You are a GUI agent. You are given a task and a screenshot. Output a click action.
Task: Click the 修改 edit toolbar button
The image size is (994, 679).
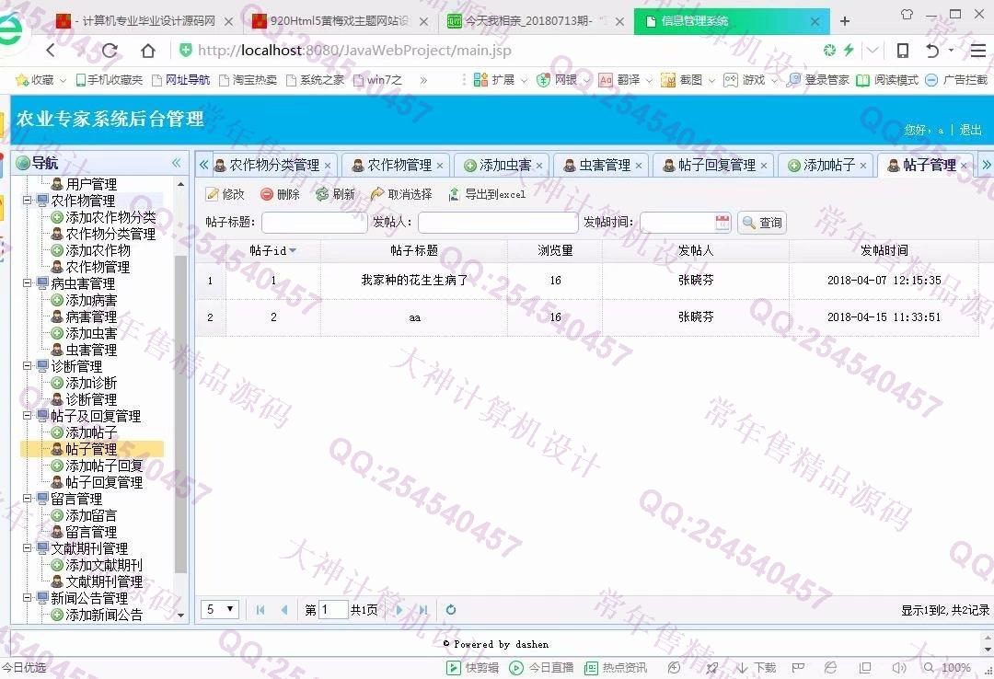pyautogui.click(x=225, y=194)
